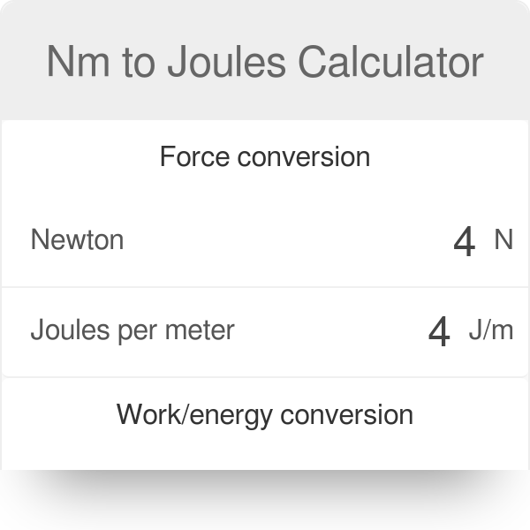Viewport: 530px width, 530px height.
Task: Select the Joules per meter label
Action: click(x=132, y=330)
